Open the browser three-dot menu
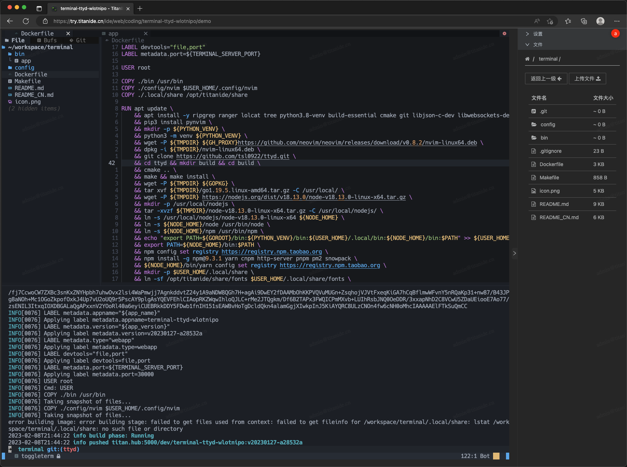Screen dimensions: 627x467 (617, 21)
